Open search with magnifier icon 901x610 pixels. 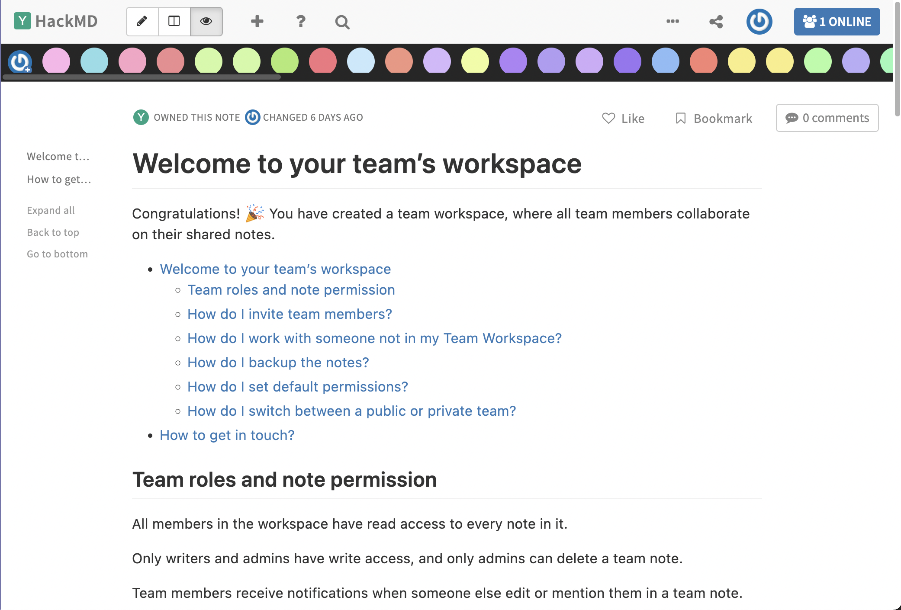pyautogui.click(x=342, y=22)
